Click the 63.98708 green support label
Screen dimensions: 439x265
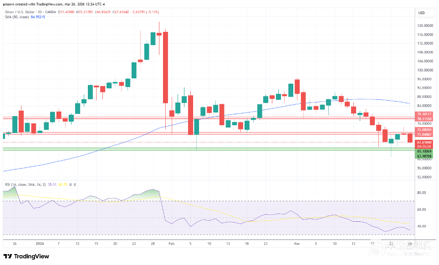424,156
